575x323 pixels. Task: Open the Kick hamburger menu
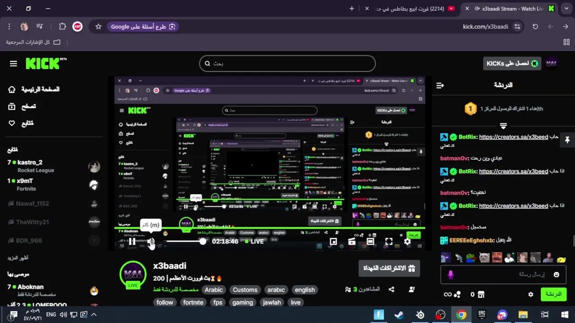tap(13, 64)
